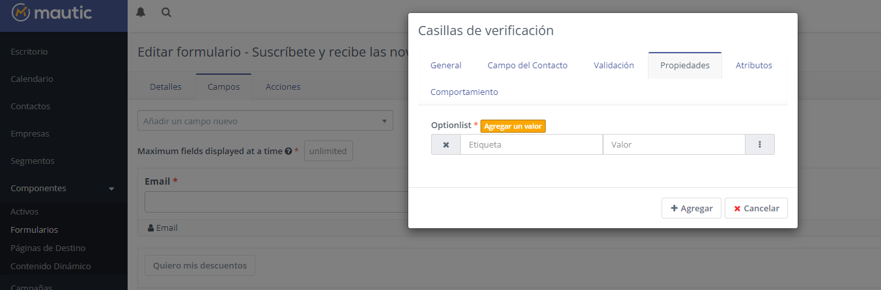The image size is (881, 290).
Task: Open the 'Añadir un campo nuevo' dropdown
Action: 265,121
